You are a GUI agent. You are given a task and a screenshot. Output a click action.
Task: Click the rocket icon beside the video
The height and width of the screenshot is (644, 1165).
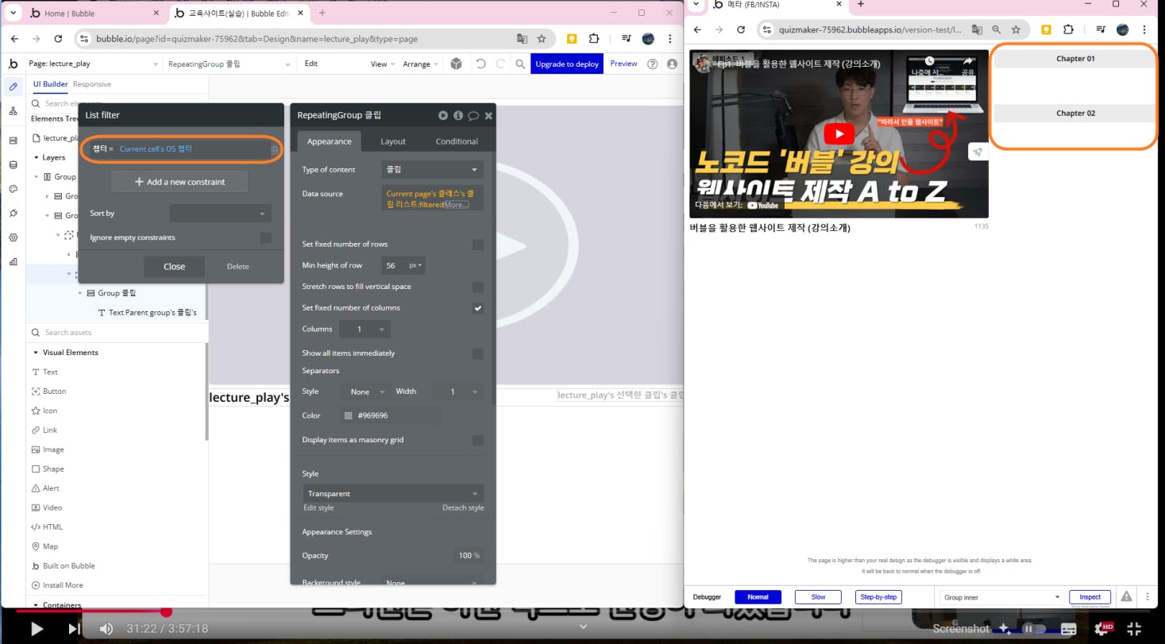point(978,152)
